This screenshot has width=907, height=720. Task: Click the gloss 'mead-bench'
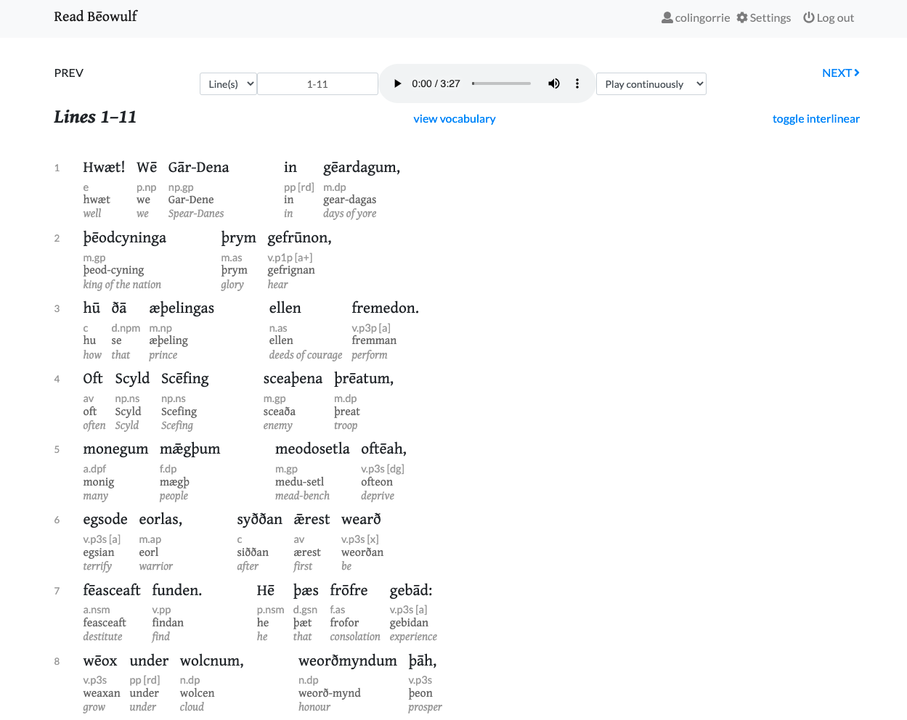(x=302, y=496)
